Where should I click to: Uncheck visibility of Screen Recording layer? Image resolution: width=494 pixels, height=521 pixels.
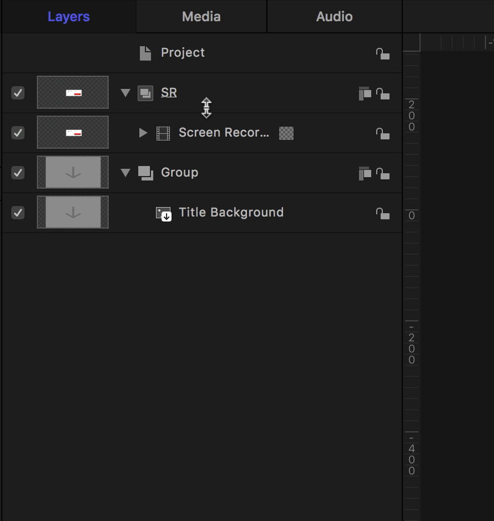click(18, 133)
